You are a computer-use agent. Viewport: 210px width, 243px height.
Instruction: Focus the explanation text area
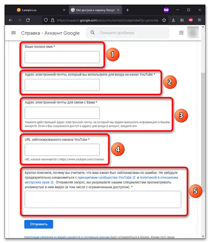click(103, 199)
